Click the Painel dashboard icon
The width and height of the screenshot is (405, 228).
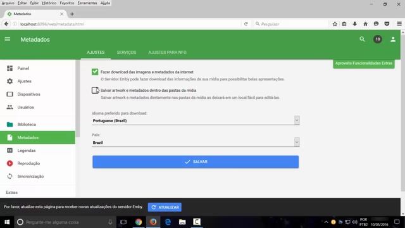tap(10, 68)
